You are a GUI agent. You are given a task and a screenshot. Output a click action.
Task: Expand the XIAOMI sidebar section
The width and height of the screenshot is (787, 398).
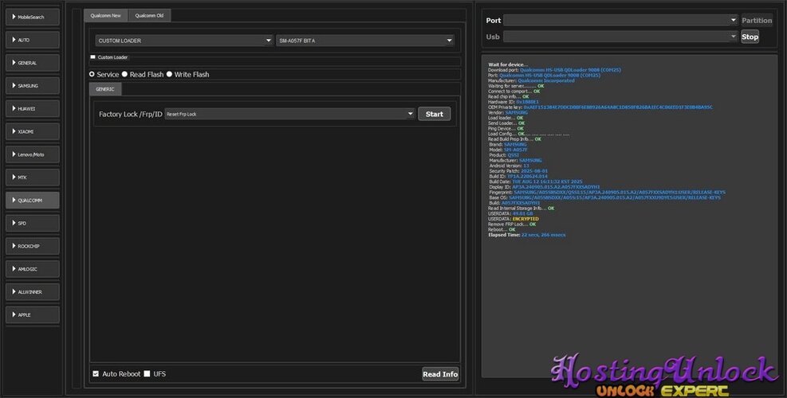(32, 132)
